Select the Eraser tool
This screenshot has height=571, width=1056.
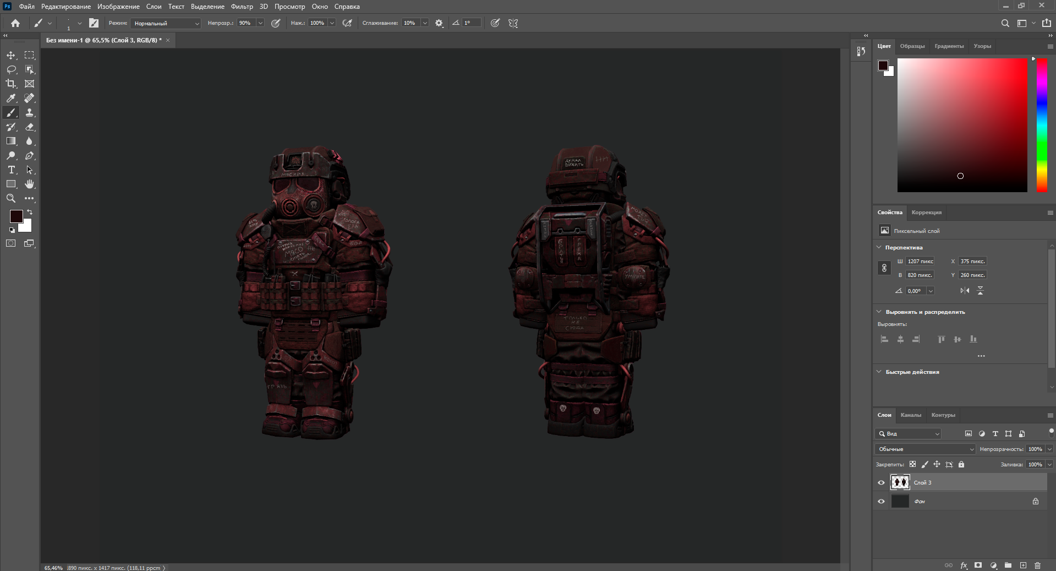(29, 127)
